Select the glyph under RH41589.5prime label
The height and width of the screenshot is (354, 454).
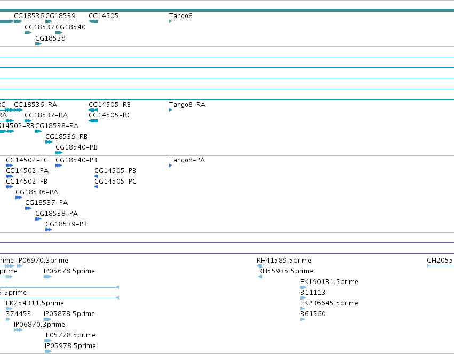pyautogui.click(x=259, y=266)
